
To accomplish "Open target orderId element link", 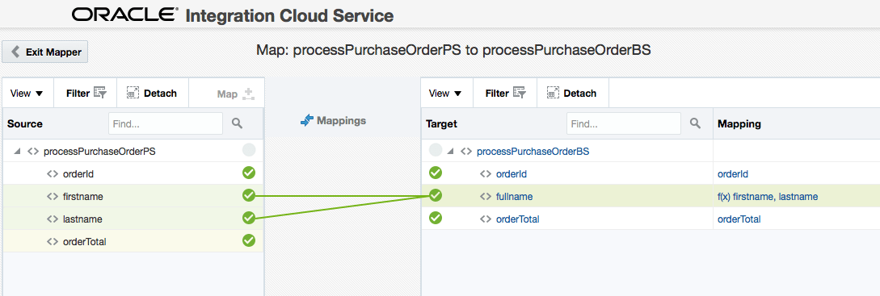I will 512,174.
